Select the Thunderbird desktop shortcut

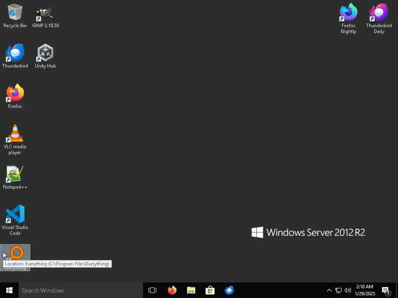click(15, 56)
